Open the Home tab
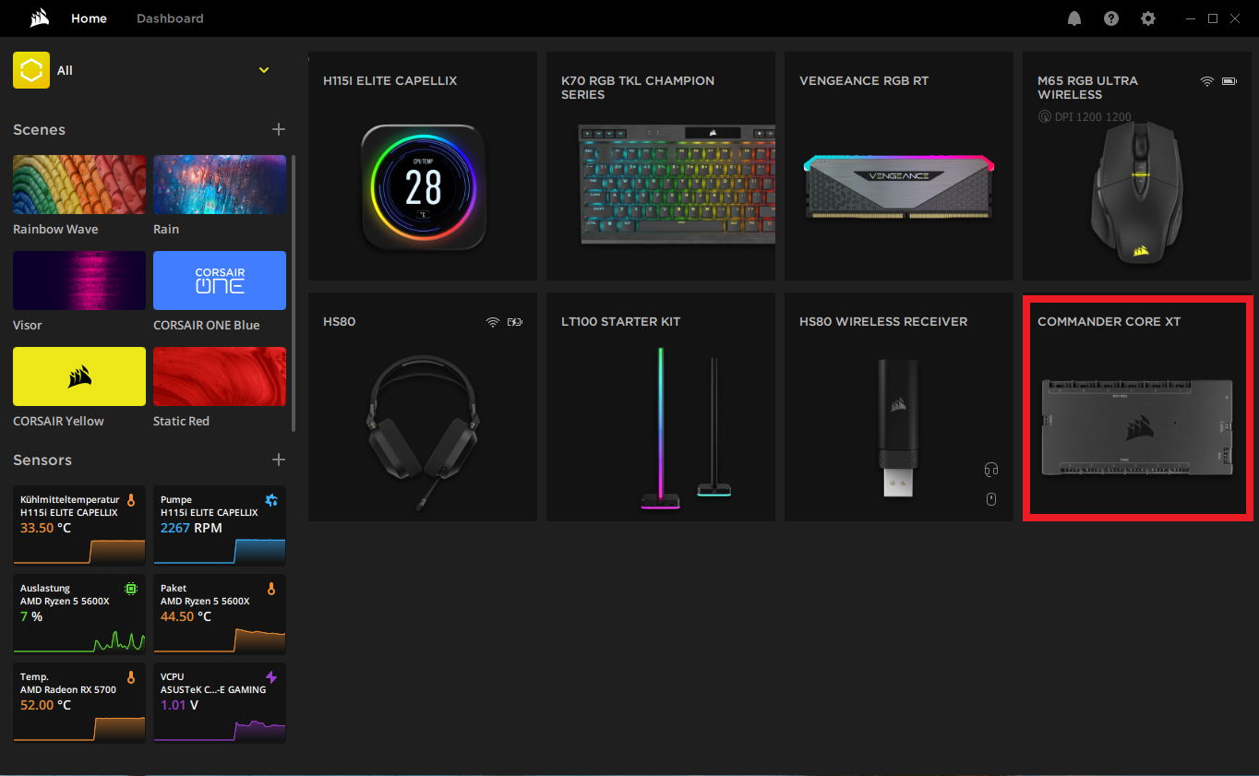Viewport: 1259px width, 776px height. click(89, 18)
